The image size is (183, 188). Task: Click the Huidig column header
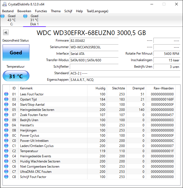(x=97, y=88)
